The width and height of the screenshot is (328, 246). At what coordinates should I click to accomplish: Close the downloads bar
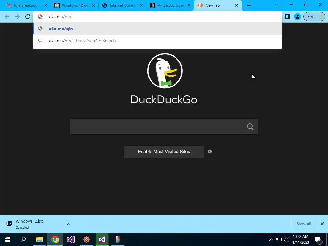[x=322, y=224]
